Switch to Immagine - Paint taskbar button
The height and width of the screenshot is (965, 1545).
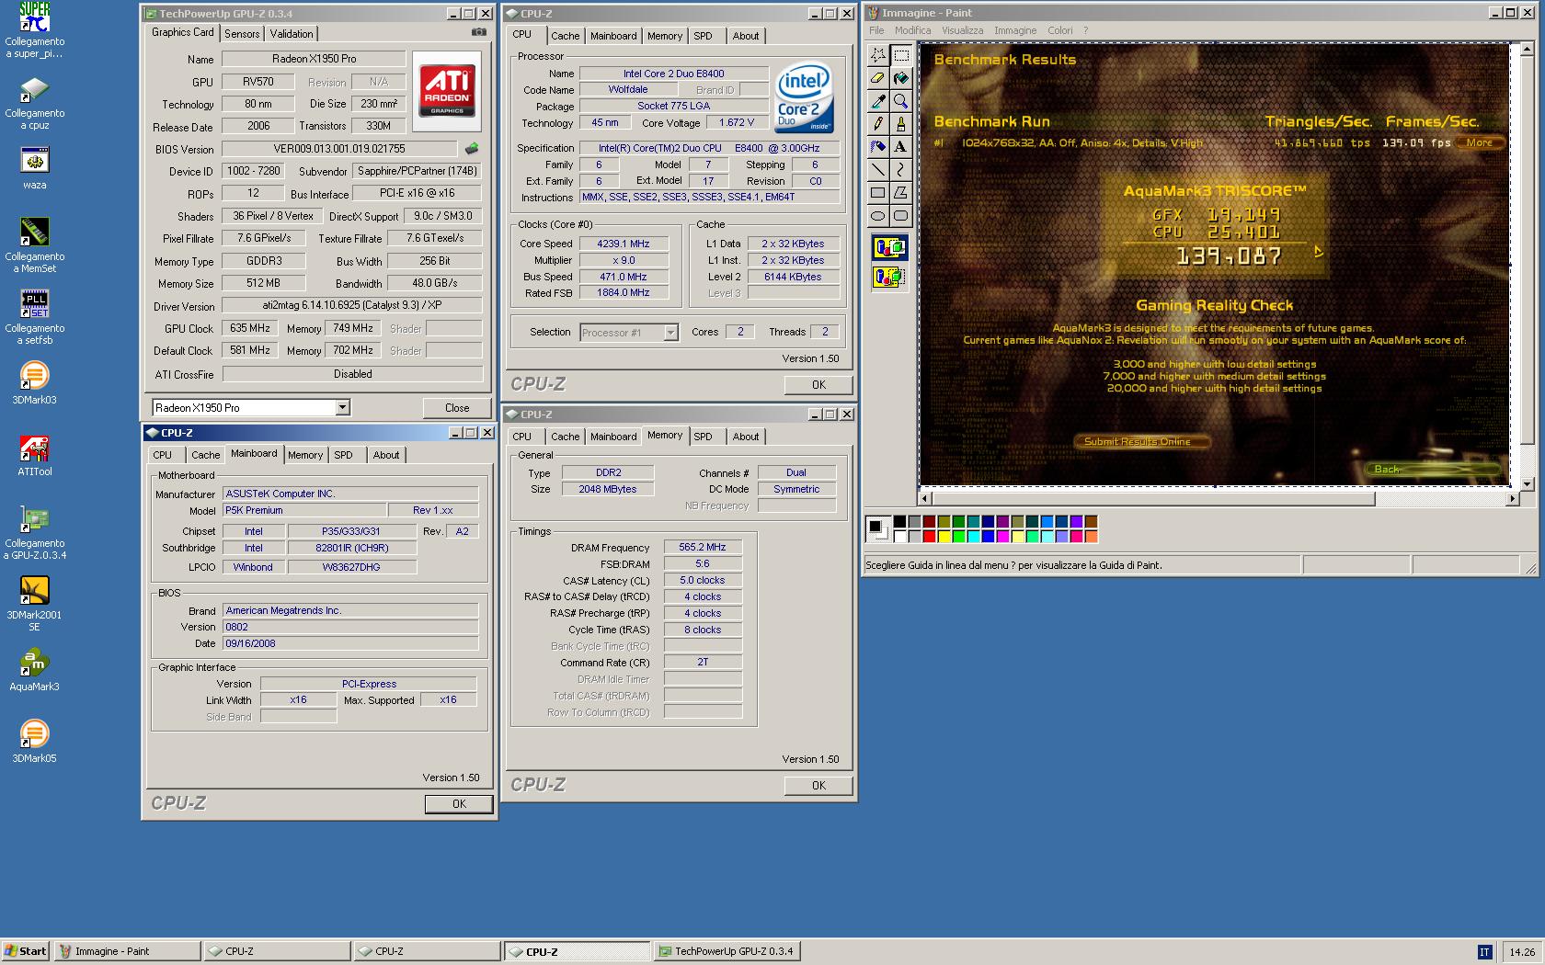(x=127, y=951)
